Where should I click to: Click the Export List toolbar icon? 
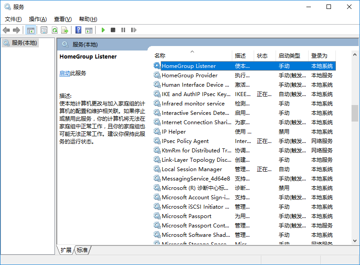65,30
